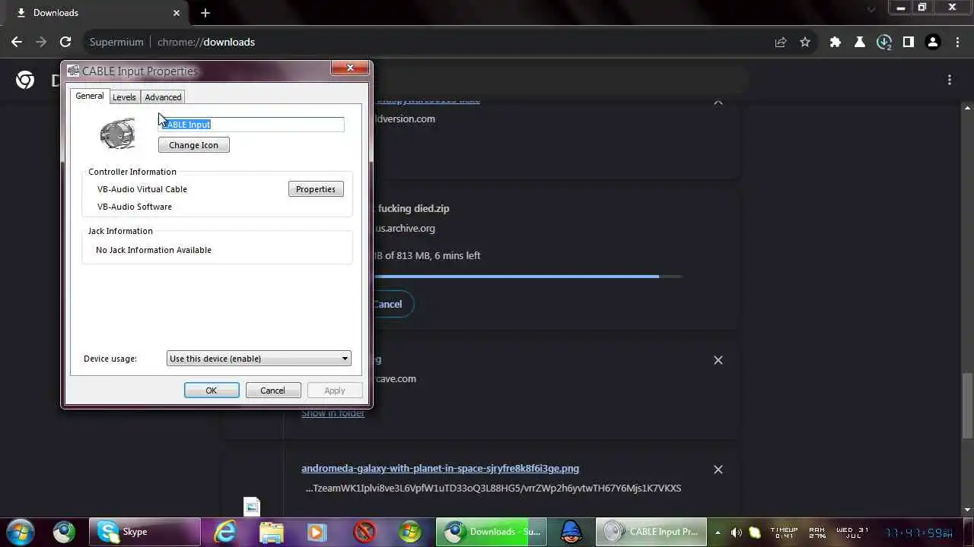Open the Extensions puzzle menu

pos(836,42)
